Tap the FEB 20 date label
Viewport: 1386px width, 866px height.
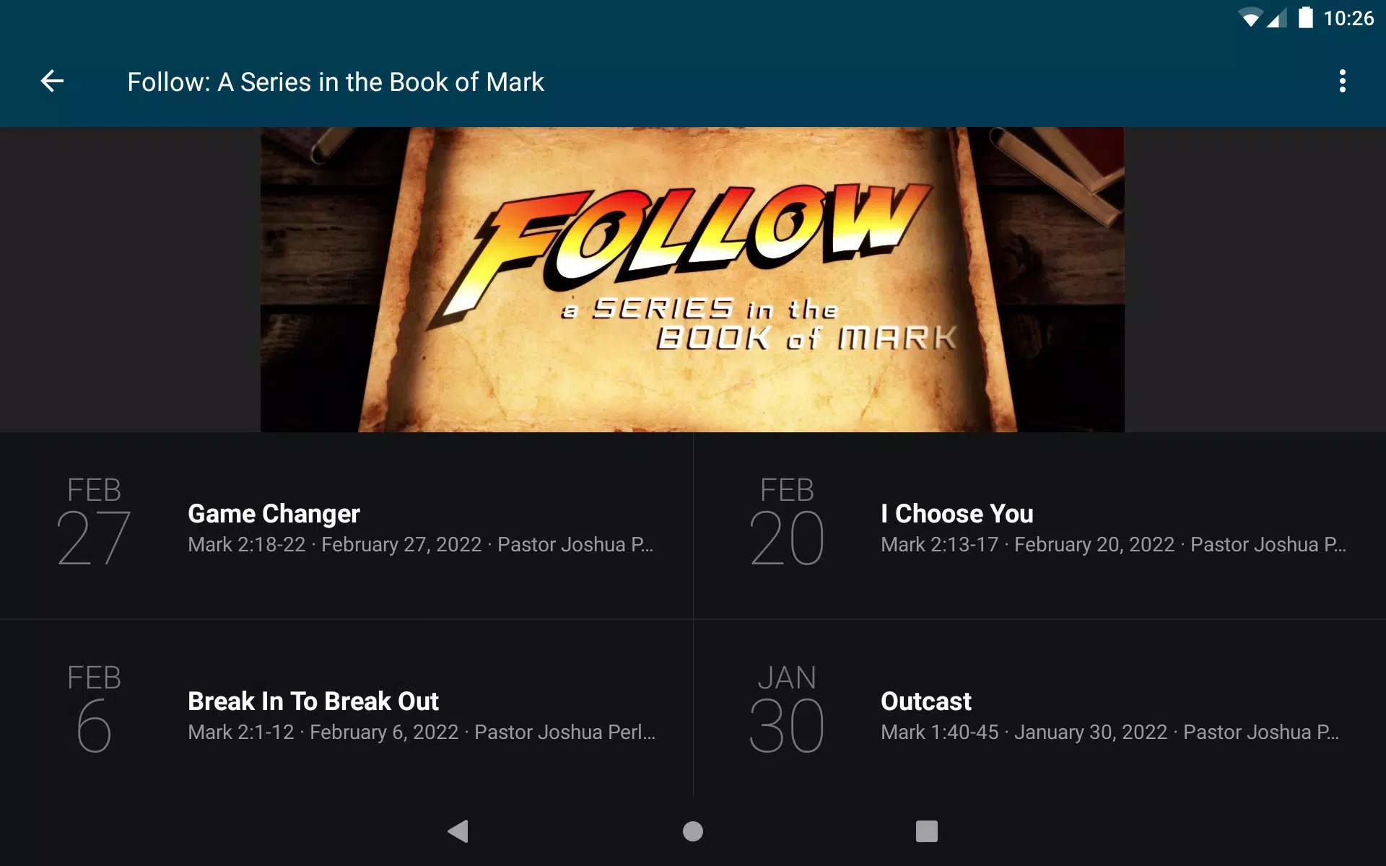(x=787, y=520)
